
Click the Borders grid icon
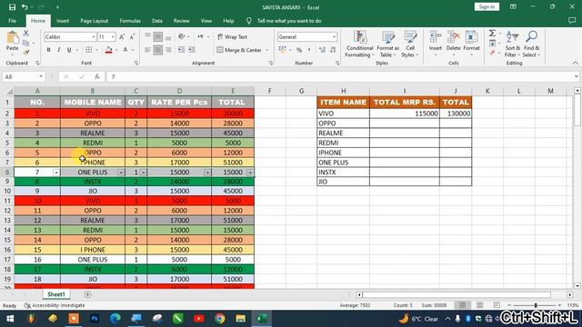click(88, 50)
